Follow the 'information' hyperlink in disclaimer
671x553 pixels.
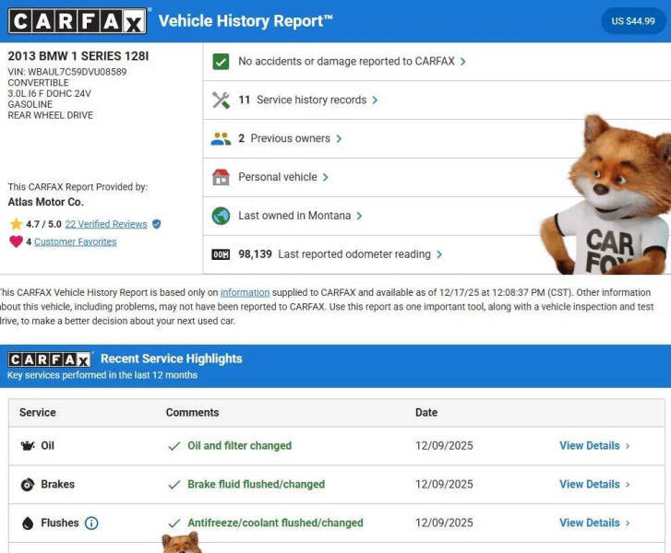pyautogui.click(x=245, y=292)
